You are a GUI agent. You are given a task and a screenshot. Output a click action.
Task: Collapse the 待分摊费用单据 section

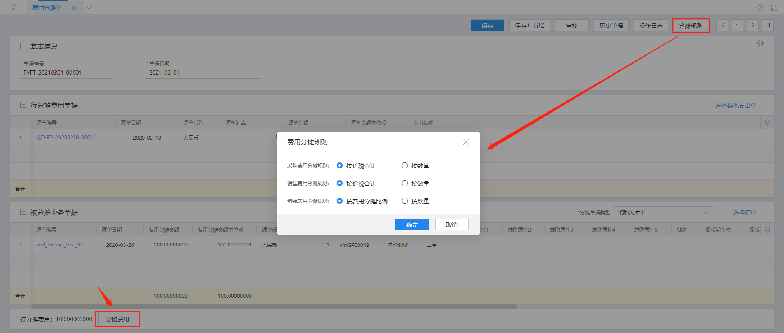tap(23, 105)
